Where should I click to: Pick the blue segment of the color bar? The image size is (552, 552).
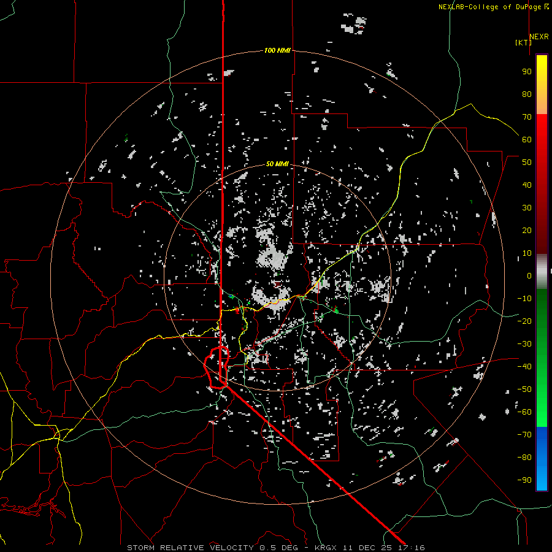click(542, 459)
